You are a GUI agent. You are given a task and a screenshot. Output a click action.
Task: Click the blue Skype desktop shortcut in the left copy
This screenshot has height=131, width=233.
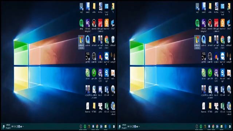pyautogui.click(x=106, y=73)
